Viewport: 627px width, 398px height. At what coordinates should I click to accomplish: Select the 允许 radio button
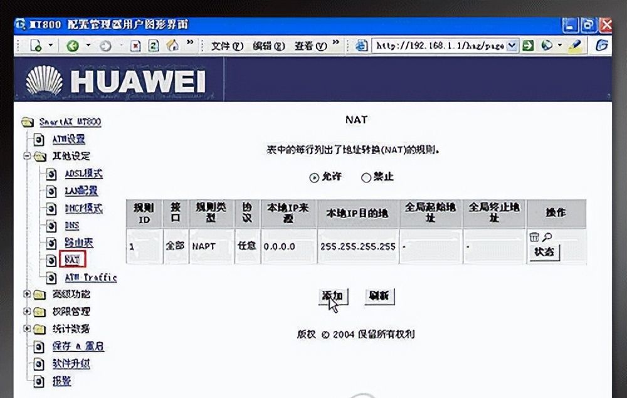(x=314, y=177)
